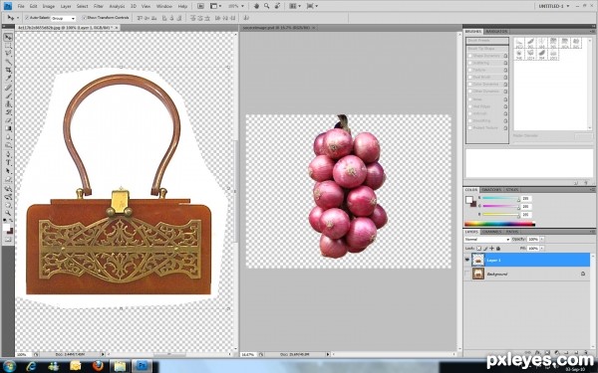Click the Photoshop logo icon

tap(8, 6)
